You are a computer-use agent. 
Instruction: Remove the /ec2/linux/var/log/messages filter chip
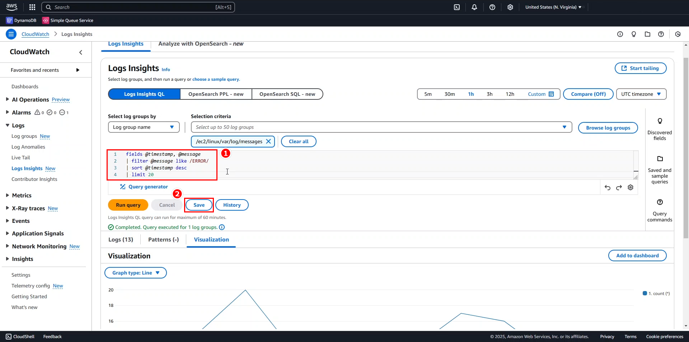point(269,141)
